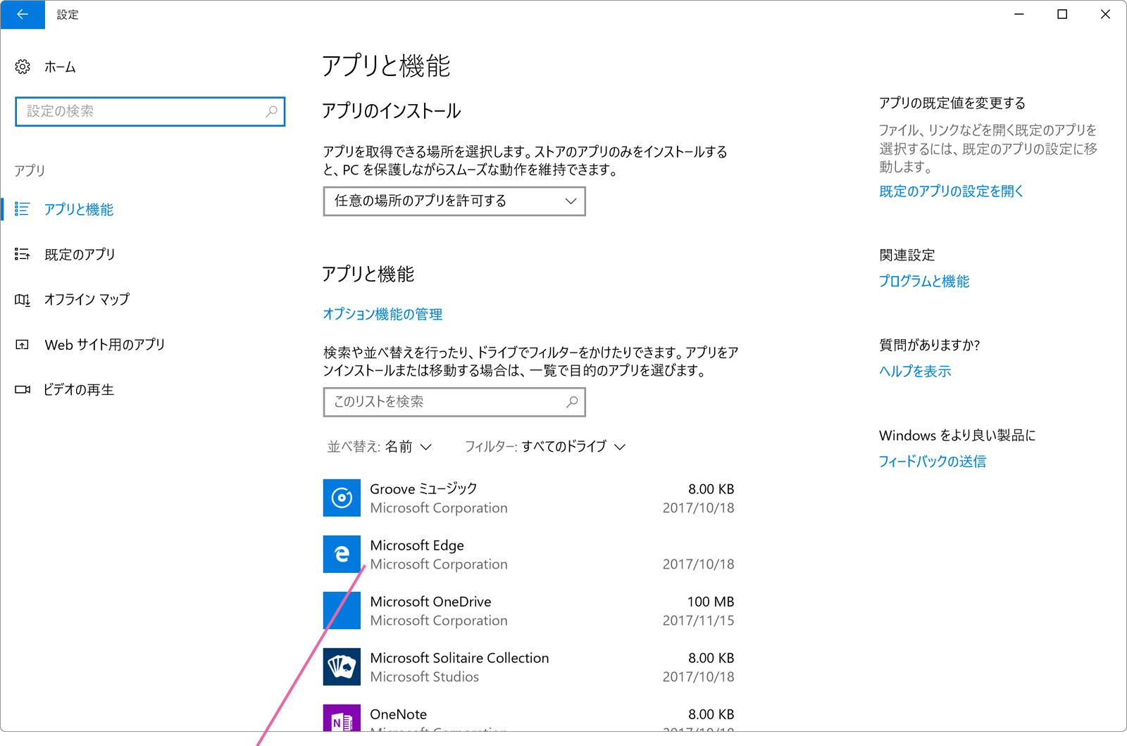Select ホーム in the sidebar
The width and height of the screenshot is (1127, 746).
click(x=60, y=67)
